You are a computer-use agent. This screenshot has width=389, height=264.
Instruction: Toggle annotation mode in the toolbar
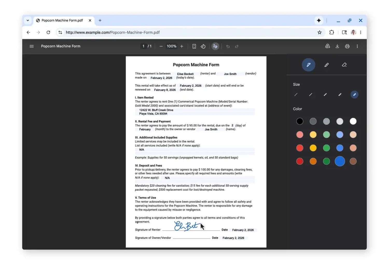[215, 46]
